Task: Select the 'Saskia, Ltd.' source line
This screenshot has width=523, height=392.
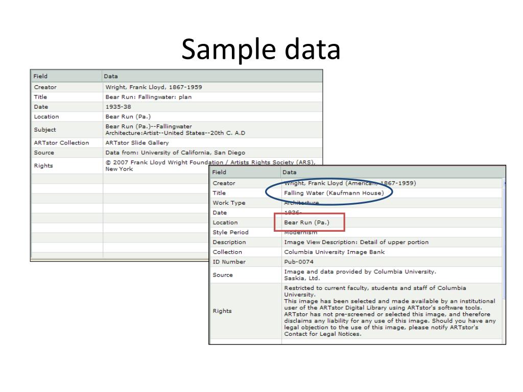Action: pyautogui.click(x=302, y=278)
